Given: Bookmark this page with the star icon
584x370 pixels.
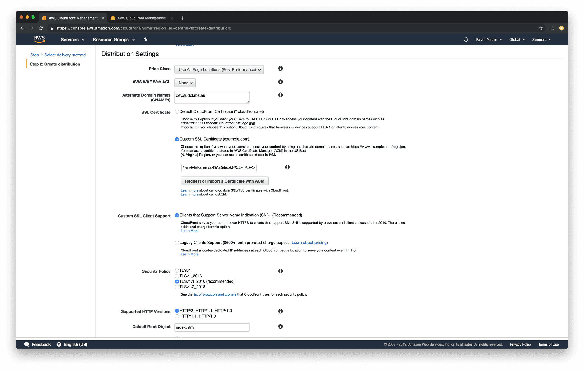Looking at the screenshot, I should pos(541,28).
